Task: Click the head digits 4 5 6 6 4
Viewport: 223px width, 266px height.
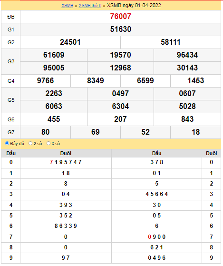Action: coord(156,194)
